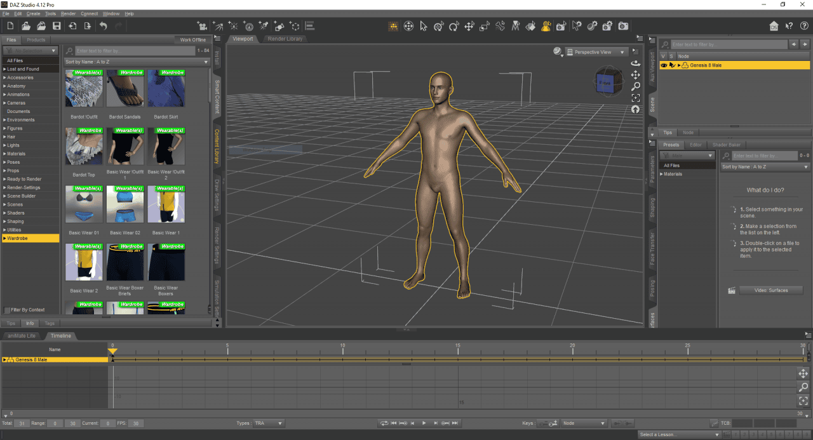813x440 pixels.
Task: Select the Translate tool
Action: [469, 26]
